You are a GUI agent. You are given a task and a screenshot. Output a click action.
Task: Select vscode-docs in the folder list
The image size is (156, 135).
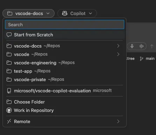pyautogui.click(x=64, y=46)
